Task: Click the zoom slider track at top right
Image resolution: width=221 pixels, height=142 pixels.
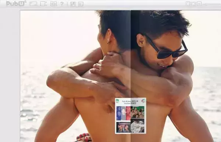Action: 212,4
